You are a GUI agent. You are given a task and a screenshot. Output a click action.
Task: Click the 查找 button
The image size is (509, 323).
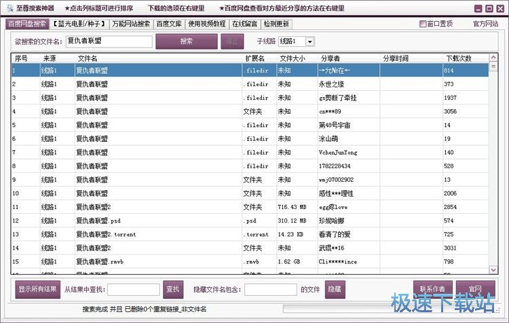[173, 289]
